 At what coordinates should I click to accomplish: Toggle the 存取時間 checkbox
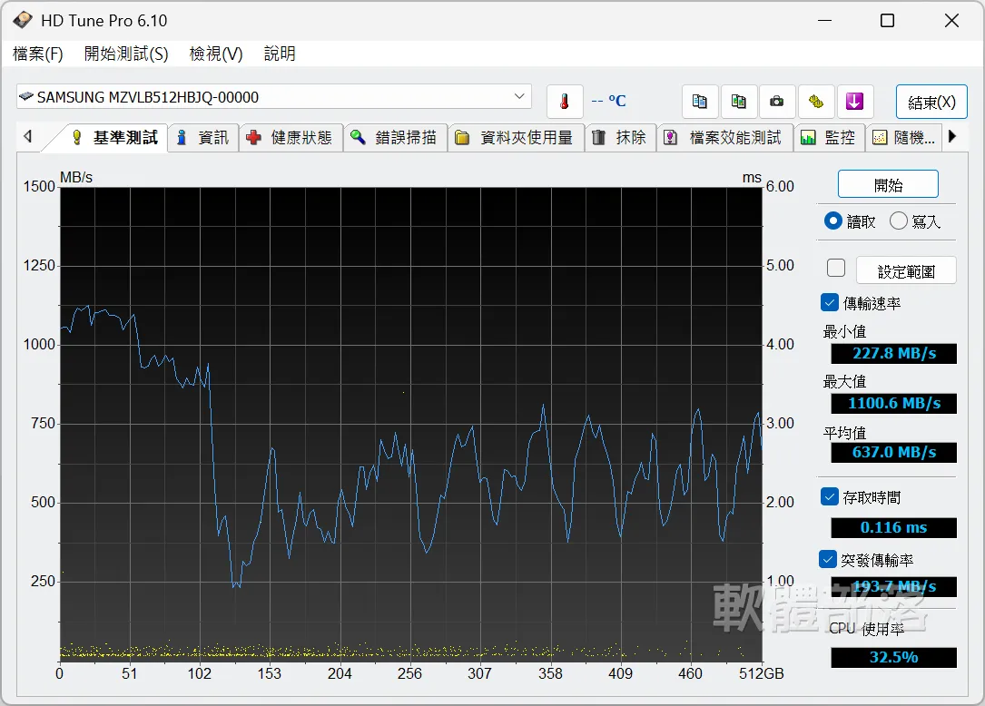coord(829,497)
